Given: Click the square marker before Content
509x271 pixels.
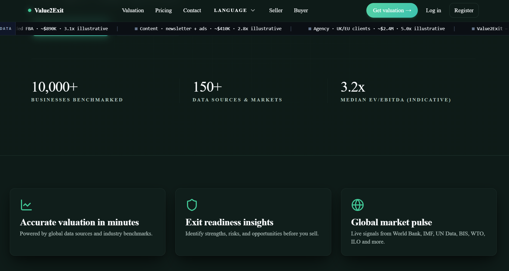Looking at the screenshot, I should [136, 29].
